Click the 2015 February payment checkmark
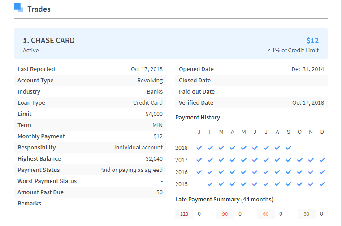The image size is (342, 226). point(210,184)
